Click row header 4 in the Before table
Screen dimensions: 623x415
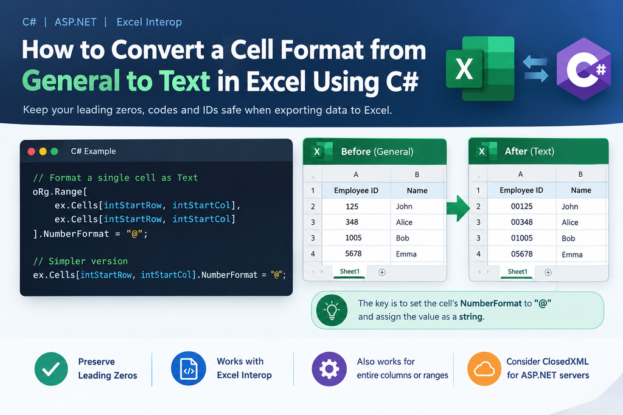(x=313, y=253)
